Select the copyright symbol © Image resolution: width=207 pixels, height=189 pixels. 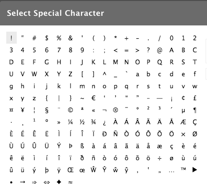coord(70,110)
